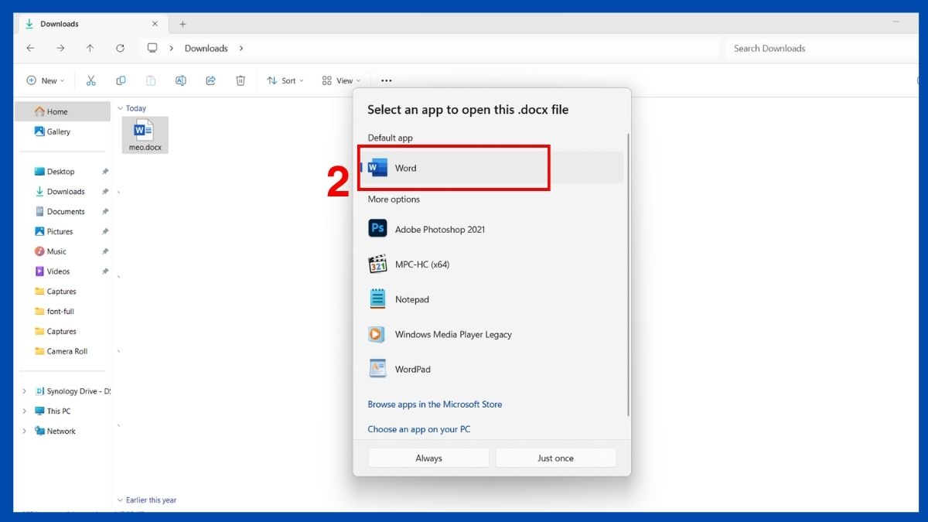Viewport: 928px width, 522px height.
Task: Choose WordPad from More options
Action: click(x=492, y=369)
